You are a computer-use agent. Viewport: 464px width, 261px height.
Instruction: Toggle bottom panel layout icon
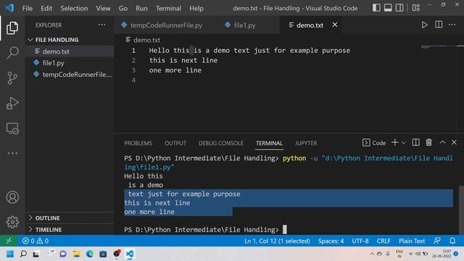point(388,8)
